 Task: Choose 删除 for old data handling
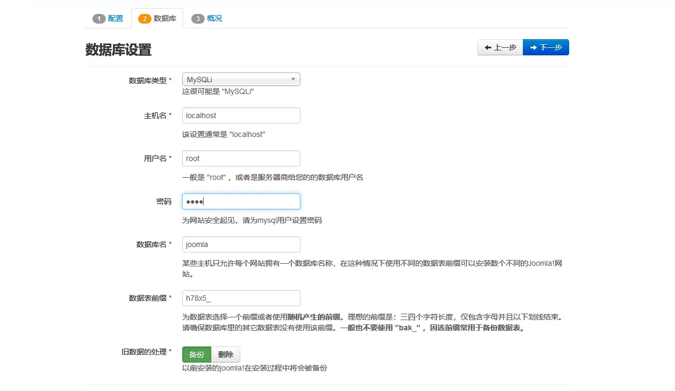click(226, 354)
